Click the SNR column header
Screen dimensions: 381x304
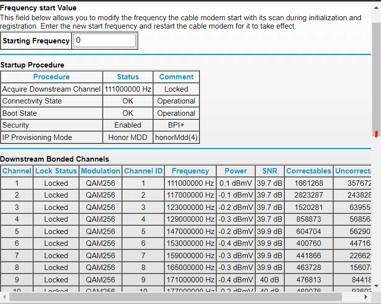[269, 171]
